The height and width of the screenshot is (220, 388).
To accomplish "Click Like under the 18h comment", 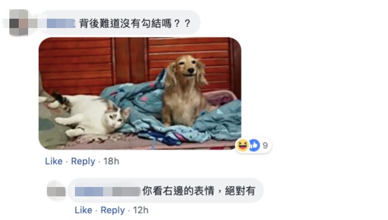I will (53, 161).
